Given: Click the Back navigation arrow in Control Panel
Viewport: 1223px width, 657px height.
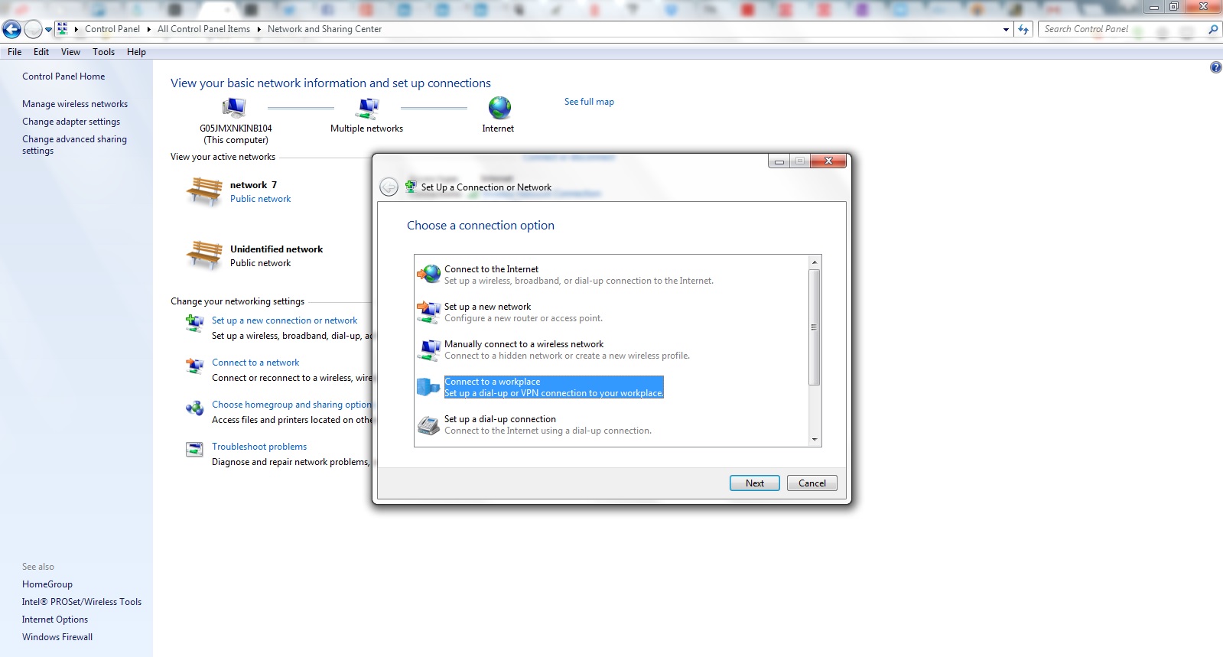Looking at the screenshot, I should point(11,29).
